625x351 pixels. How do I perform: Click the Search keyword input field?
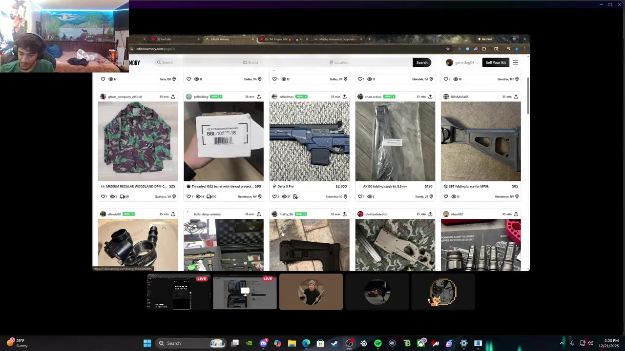tap(196, 62)
